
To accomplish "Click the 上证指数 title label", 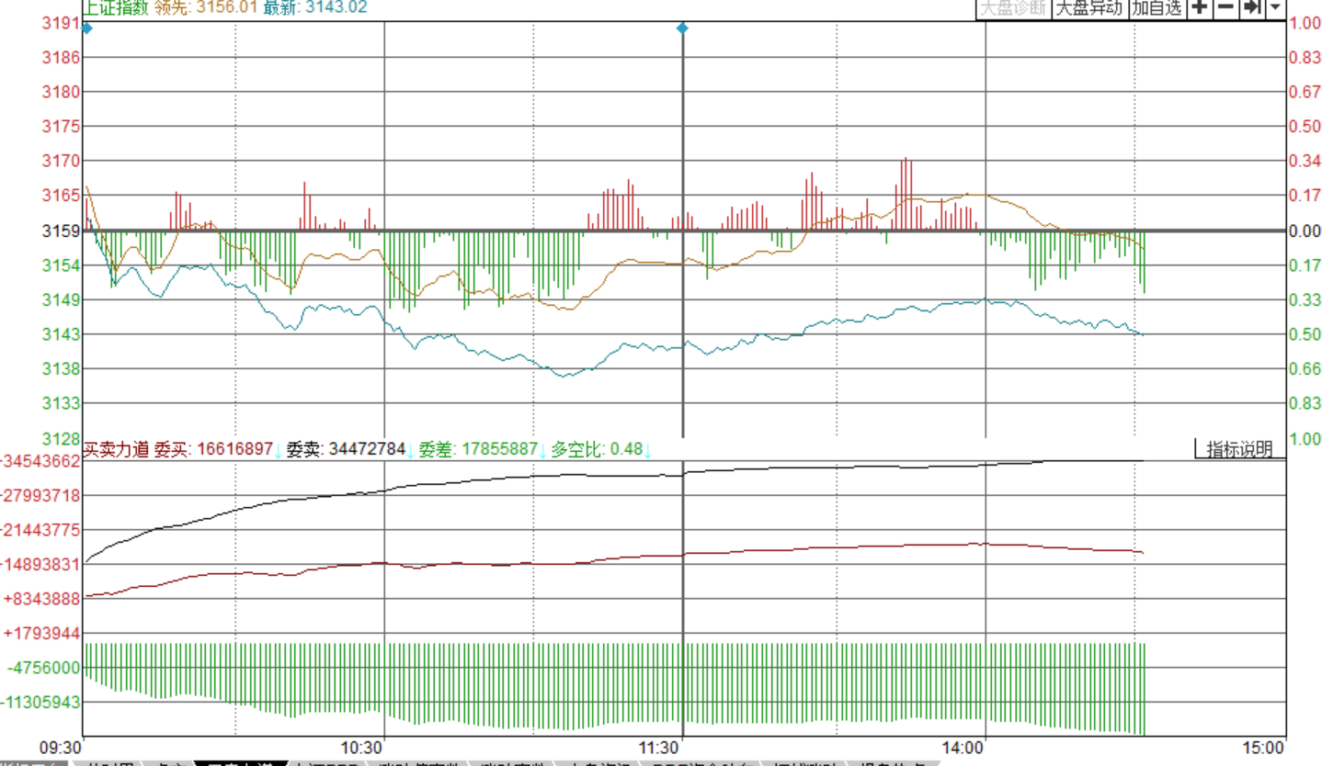I will 114,7.
